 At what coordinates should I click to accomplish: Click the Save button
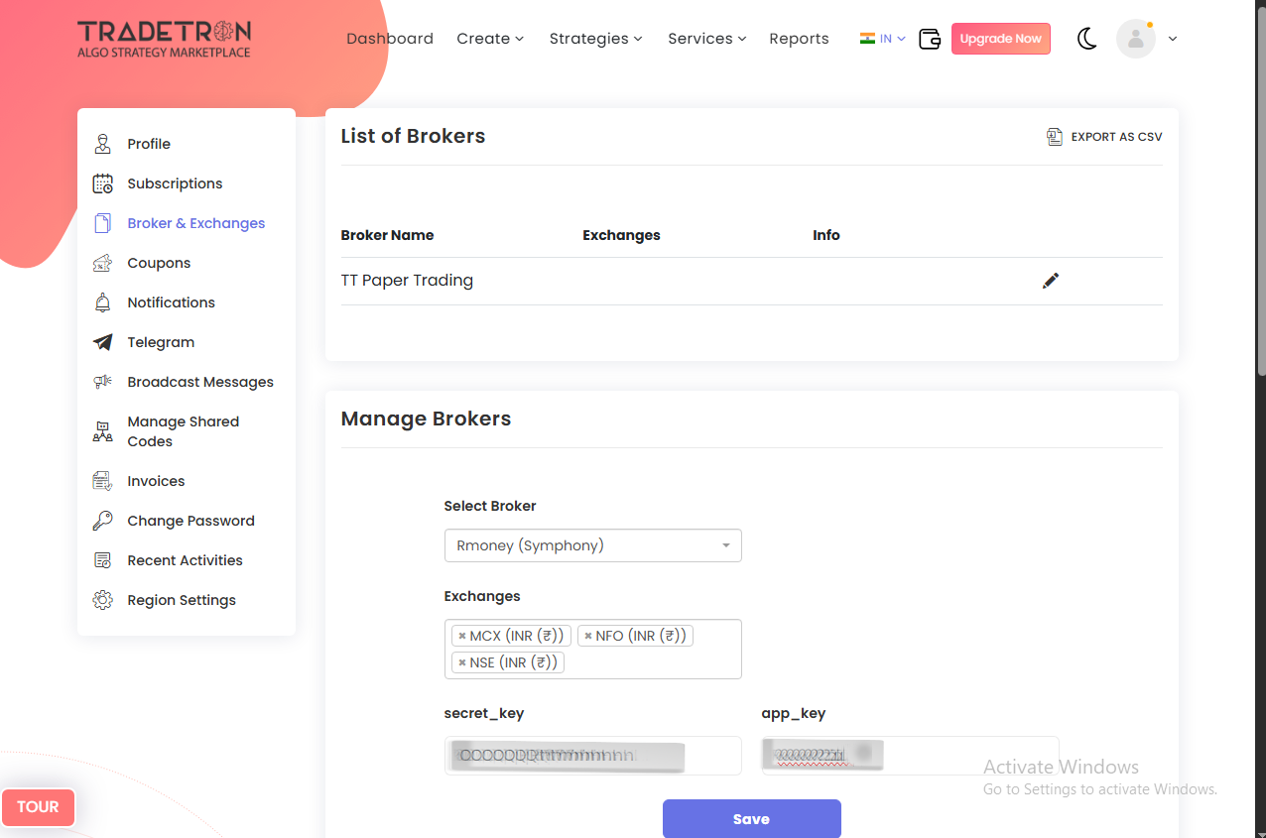tap(751, 819)
